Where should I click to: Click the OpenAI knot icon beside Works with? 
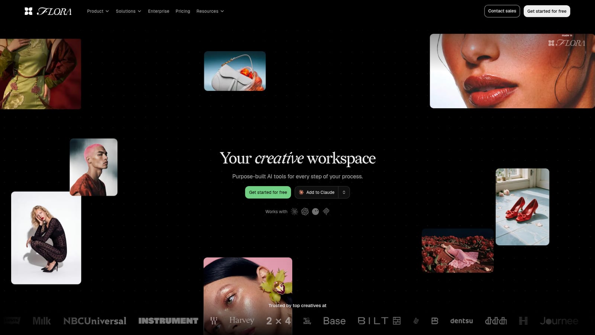pos(305,211)
